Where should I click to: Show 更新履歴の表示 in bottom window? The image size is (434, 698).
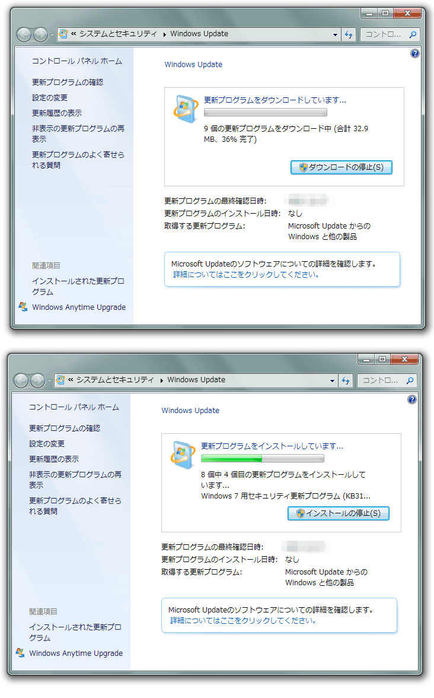(x=54, y=459)
